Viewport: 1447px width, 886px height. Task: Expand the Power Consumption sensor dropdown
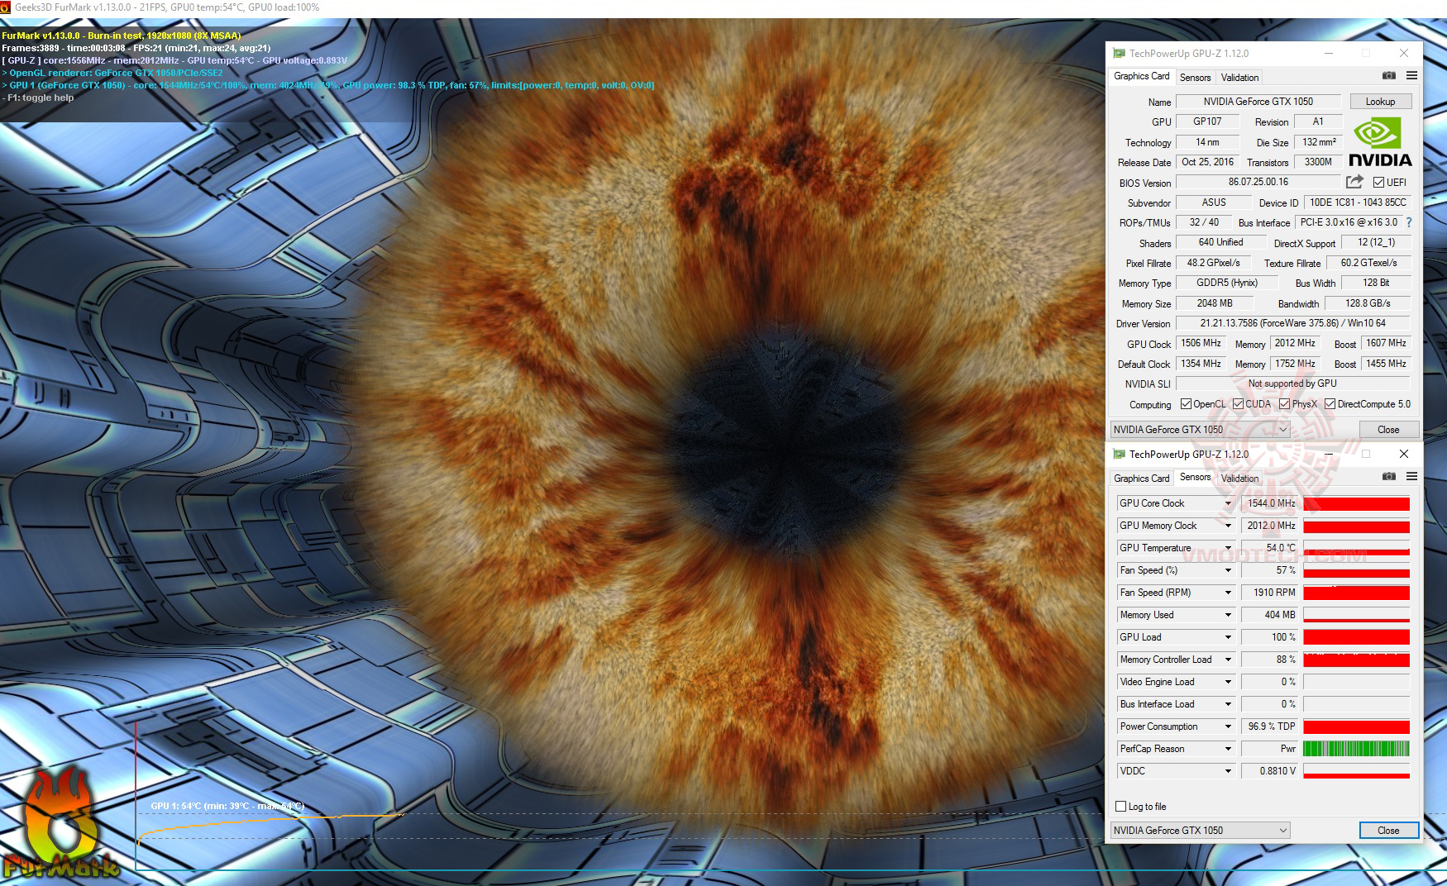pos(1228,726)
